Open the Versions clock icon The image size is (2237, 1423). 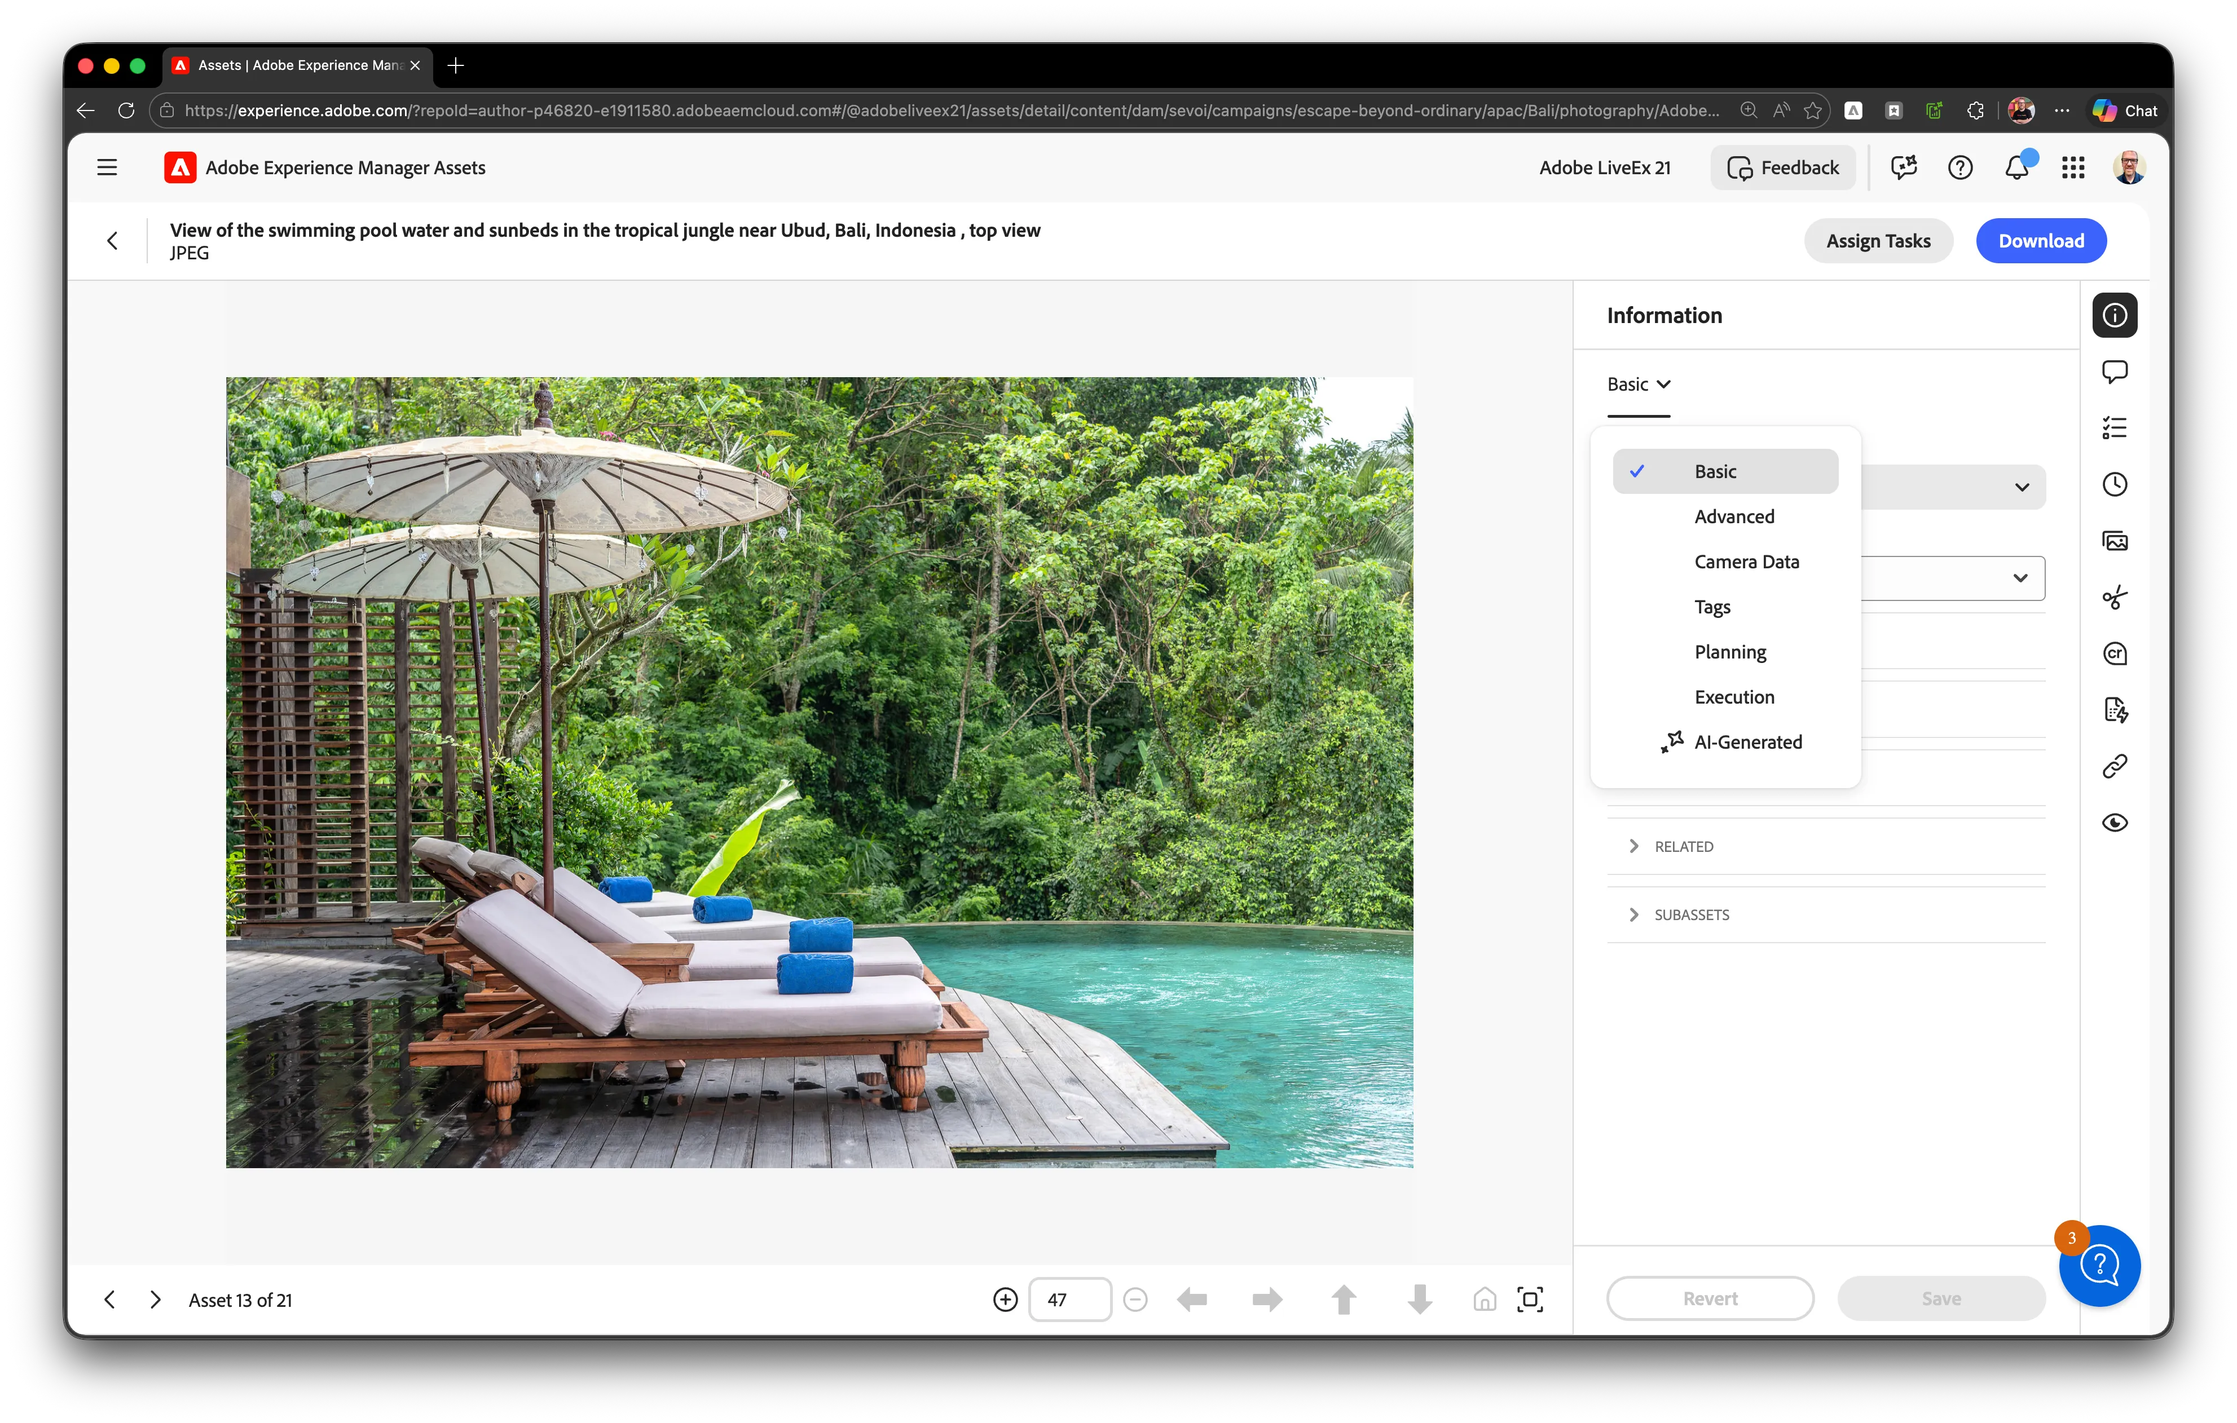(x=2115, y=484)
